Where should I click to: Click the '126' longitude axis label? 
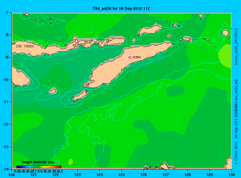tap(144, 175)
